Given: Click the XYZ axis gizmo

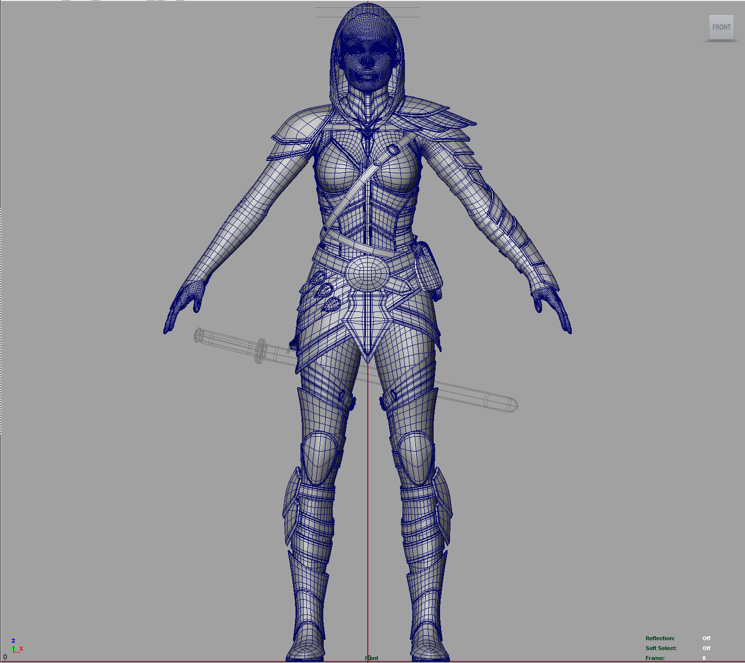Looking at the screenshot, I should (x=15, y=647).
